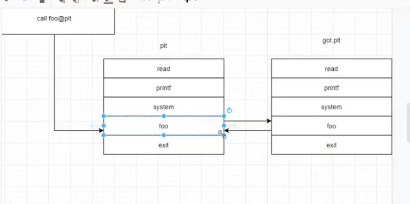Click the rotation handle of the selected foo box
410x204 pixels.
point(229,110)
